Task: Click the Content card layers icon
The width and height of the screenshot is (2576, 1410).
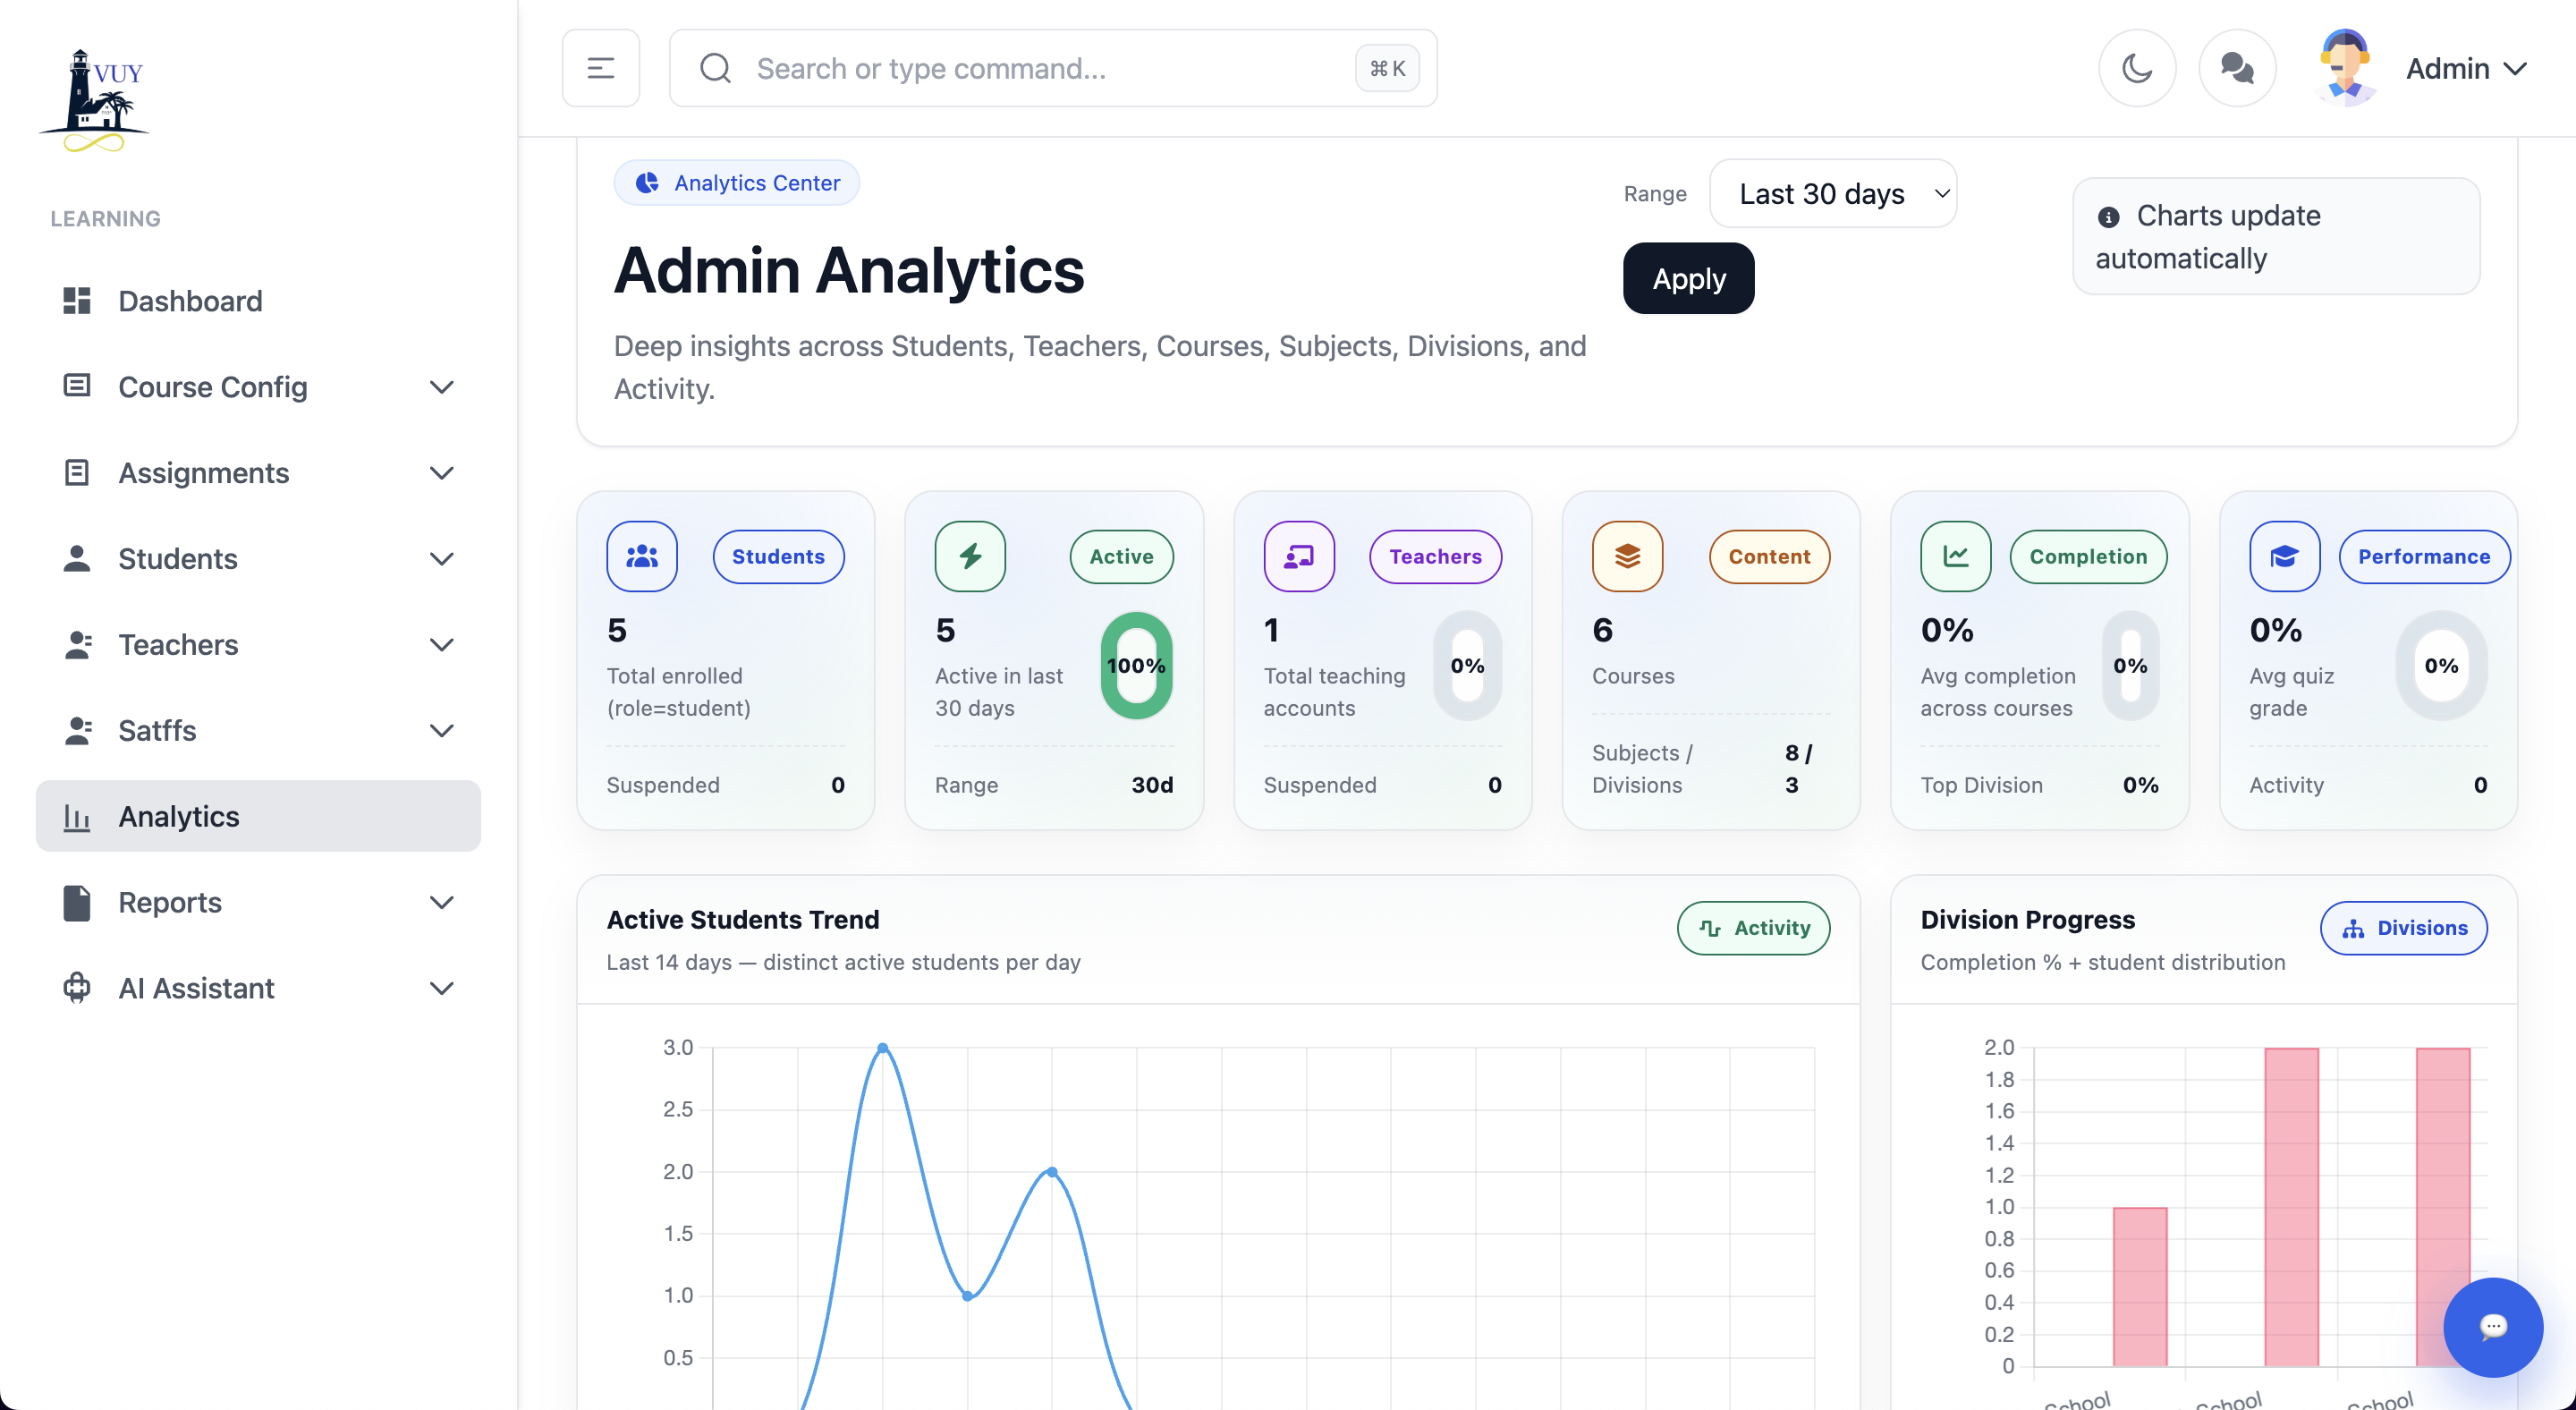Action: coord(1627,556)
